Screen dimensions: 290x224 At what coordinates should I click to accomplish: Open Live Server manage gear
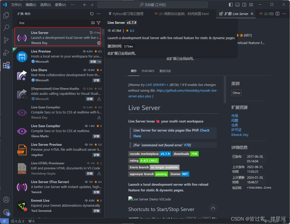pos(99,43)
